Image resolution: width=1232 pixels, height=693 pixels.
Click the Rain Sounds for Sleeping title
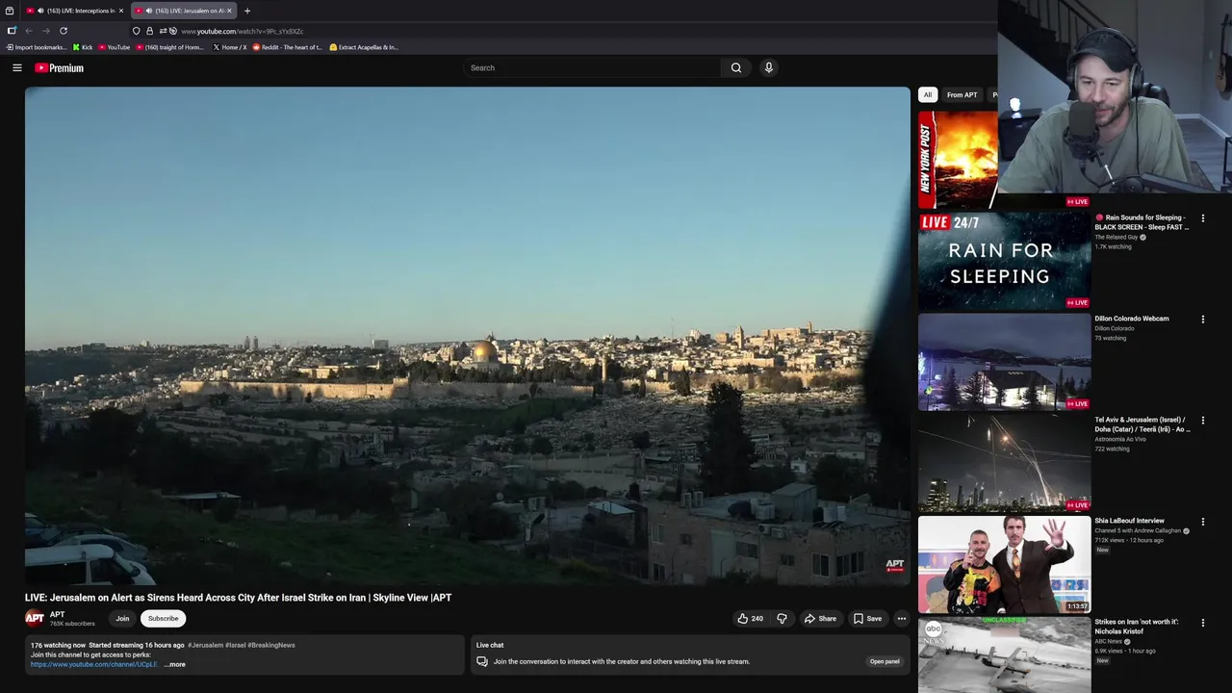pyautogui.click(x=1142, y=222)
